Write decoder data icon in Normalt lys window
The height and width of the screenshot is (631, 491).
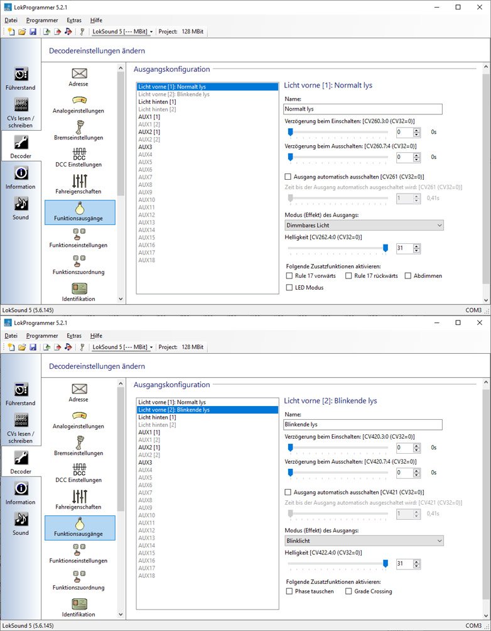point(58,31)
